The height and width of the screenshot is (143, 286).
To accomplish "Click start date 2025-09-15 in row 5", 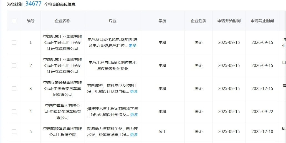I will pos(229,132).
